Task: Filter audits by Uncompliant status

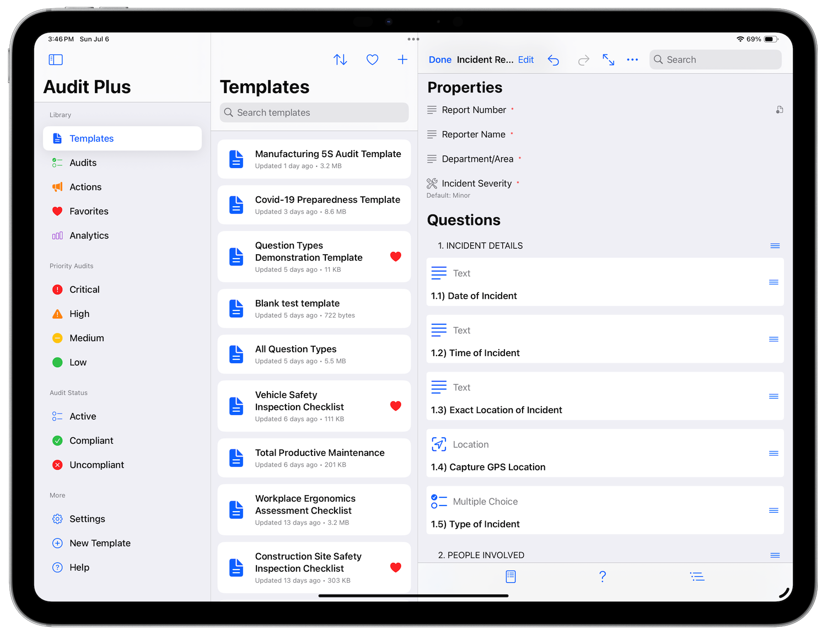Action: 122,465
